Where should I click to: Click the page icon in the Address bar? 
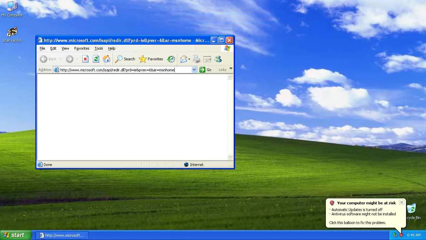57,70
